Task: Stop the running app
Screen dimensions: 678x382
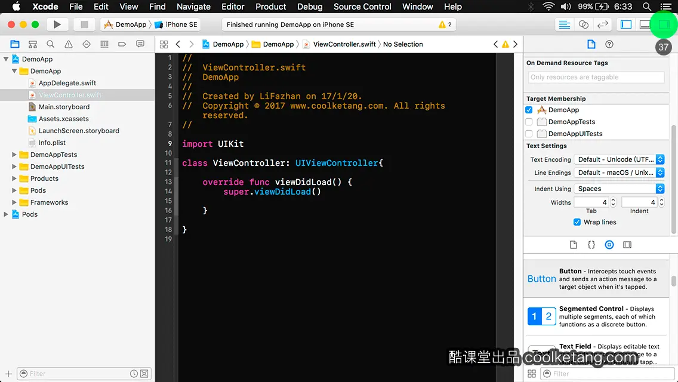Action: point(84,24)
